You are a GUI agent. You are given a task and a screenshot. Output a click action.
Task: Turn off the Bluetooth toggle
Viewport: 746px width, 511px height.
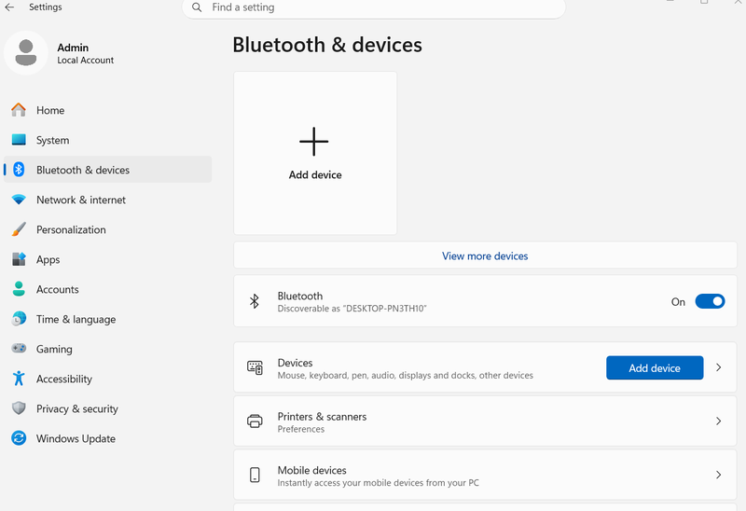[x=710, y=301]
